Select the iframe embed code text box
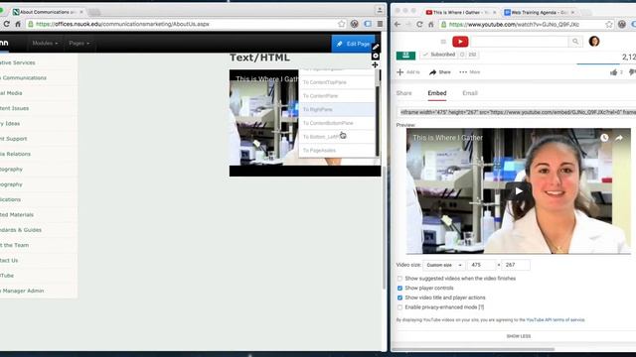Screen dimensions: 636x357 coord(516,112)
